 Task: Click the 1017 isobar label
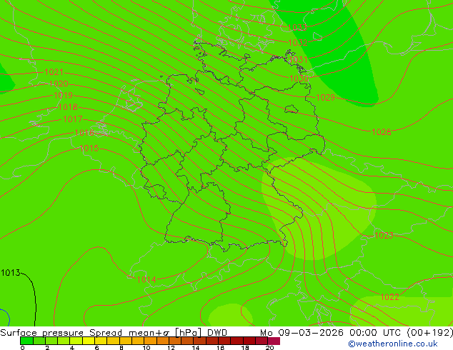(x=73, y=119)
